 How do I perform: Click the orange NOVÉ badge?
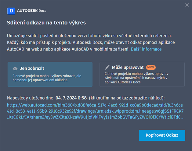pos(151,67)
